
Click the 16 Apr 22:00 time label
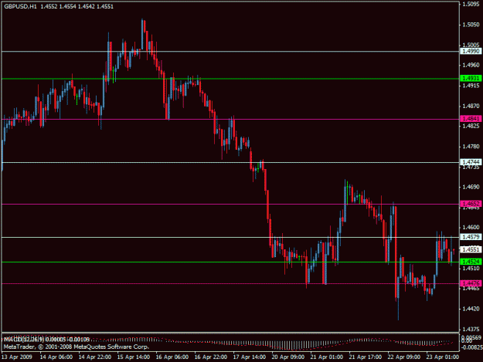pyautogui.click(x=211, y=357)
